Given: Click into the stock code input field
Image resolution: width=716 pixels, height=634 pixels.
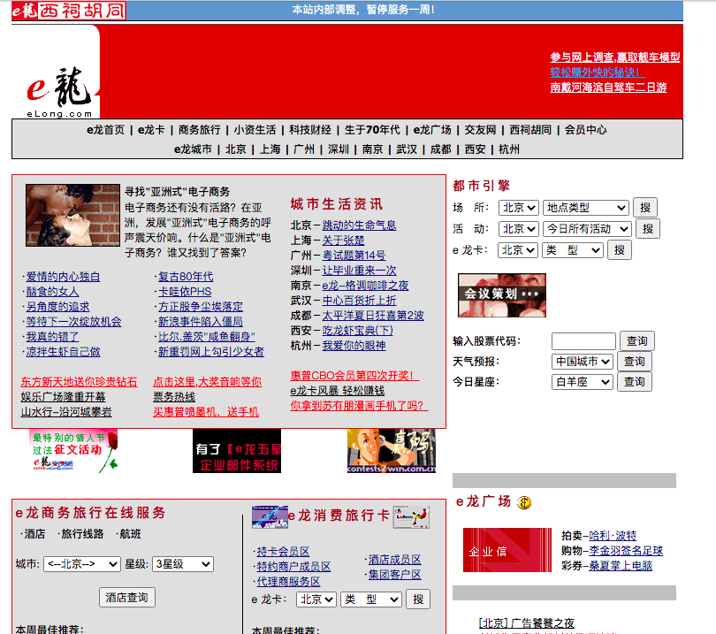Looking at the screenshot, I should coord(583,341).
